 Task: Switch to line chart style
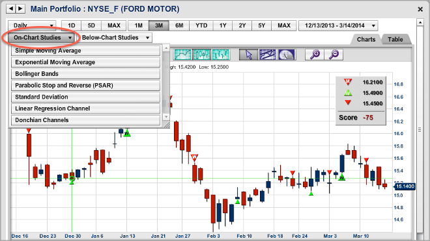(182, 55)
